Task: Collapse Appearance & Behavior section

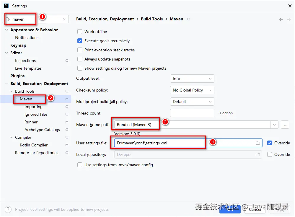Action: (x=6, y=30)
